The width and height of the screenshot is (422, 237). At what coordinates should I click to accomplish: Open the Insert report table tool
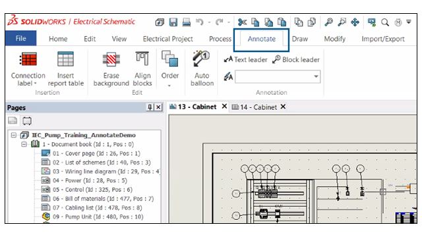point(66,69)
